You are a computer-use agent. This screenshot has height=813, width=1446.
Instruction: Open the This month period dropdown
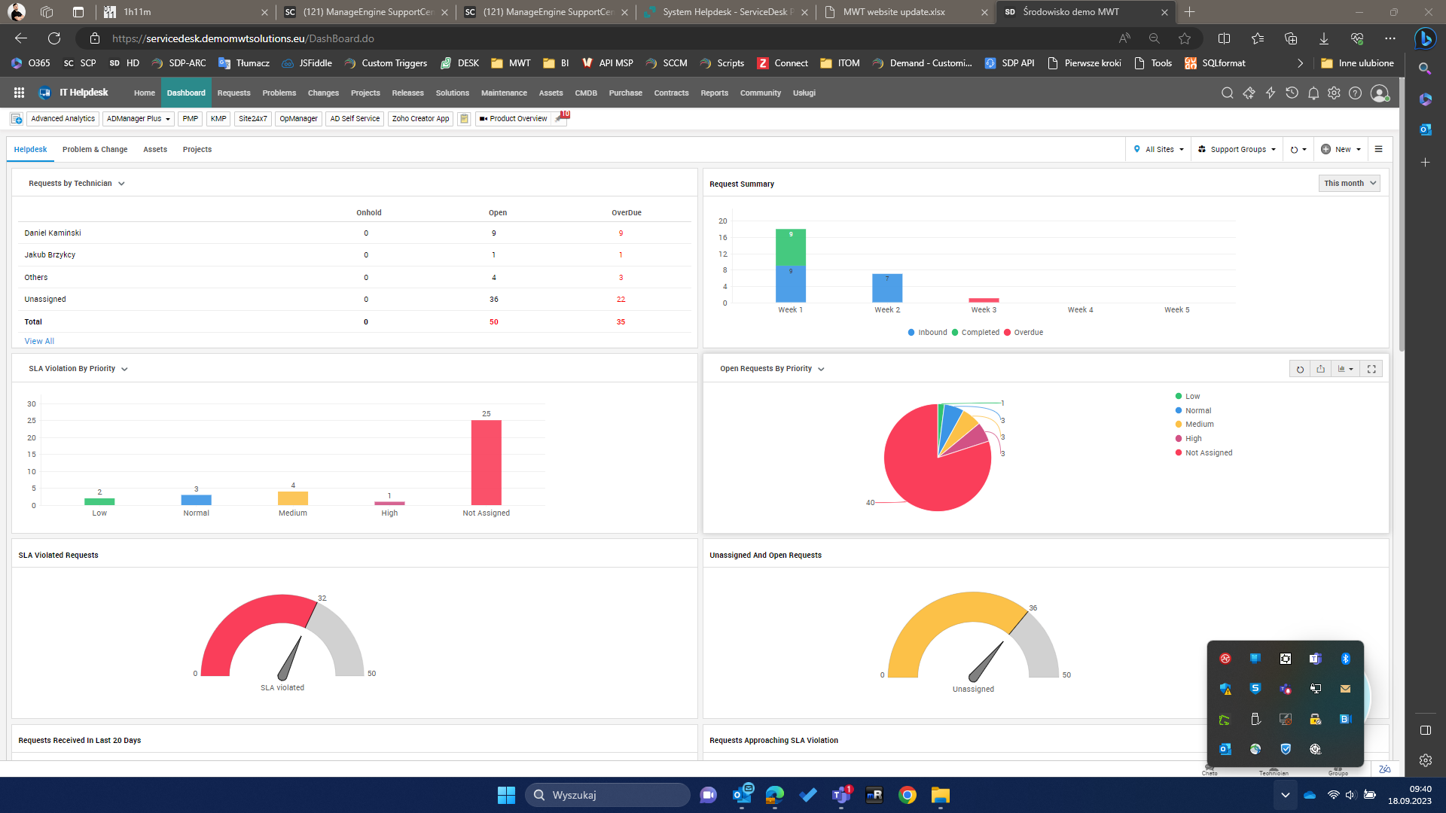point(1349,183)
